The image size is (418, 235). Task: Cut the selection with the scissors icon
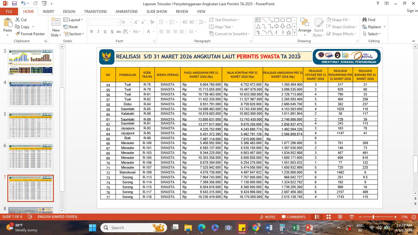[21, 20]
